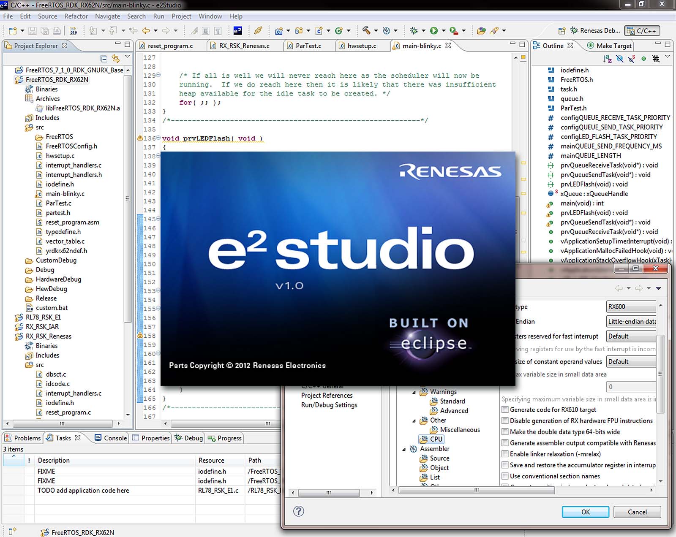Image resolution: width=676 pixels, height=537 pixels.
Task: Click the binary 010 toolbar icon
Action: coord(73,31)
